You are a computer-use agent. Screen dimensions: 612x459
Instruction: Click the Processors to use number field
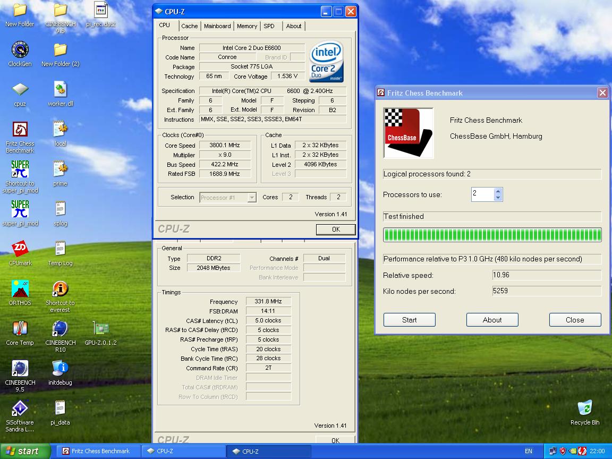click(x=483, y=194)
